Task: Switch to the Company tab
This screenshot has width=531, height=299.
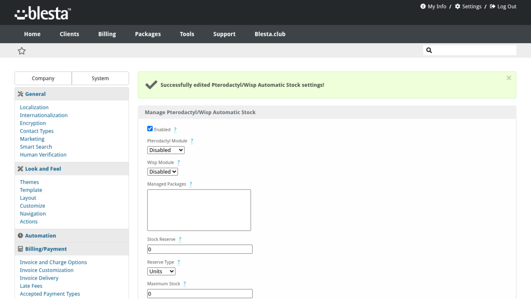Action: pyautogui.click(x=43, y=78)
